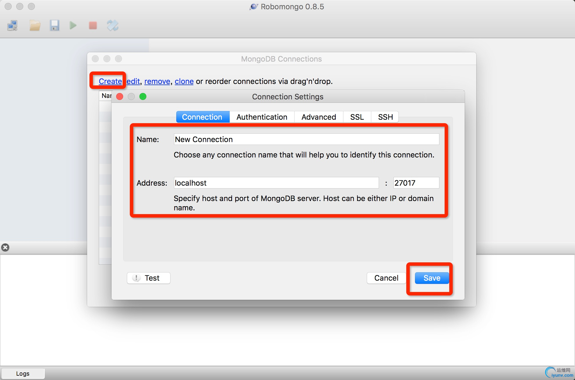Screen dimensions: 575x380
Task: Click the Robomongo icon in title bar
Action: 254,6
